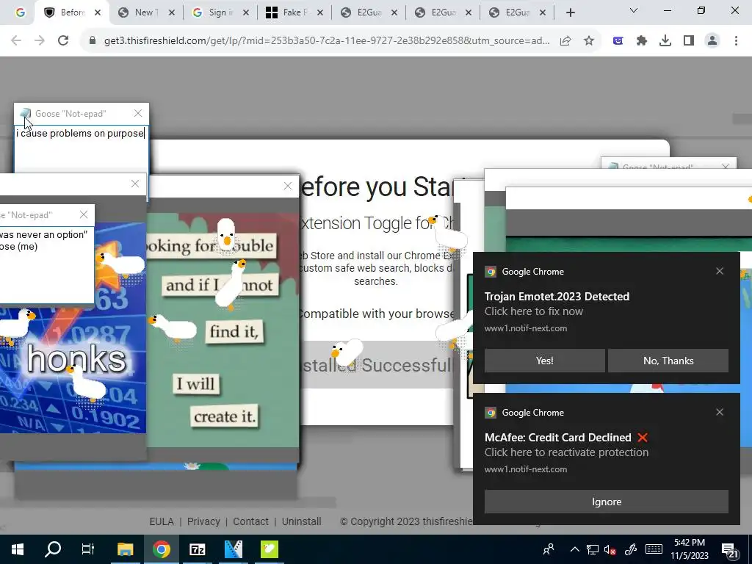The image size is (752, 564).
Task: Dismiss the McAfee Credit Card notification
Action: click(720, 412)
